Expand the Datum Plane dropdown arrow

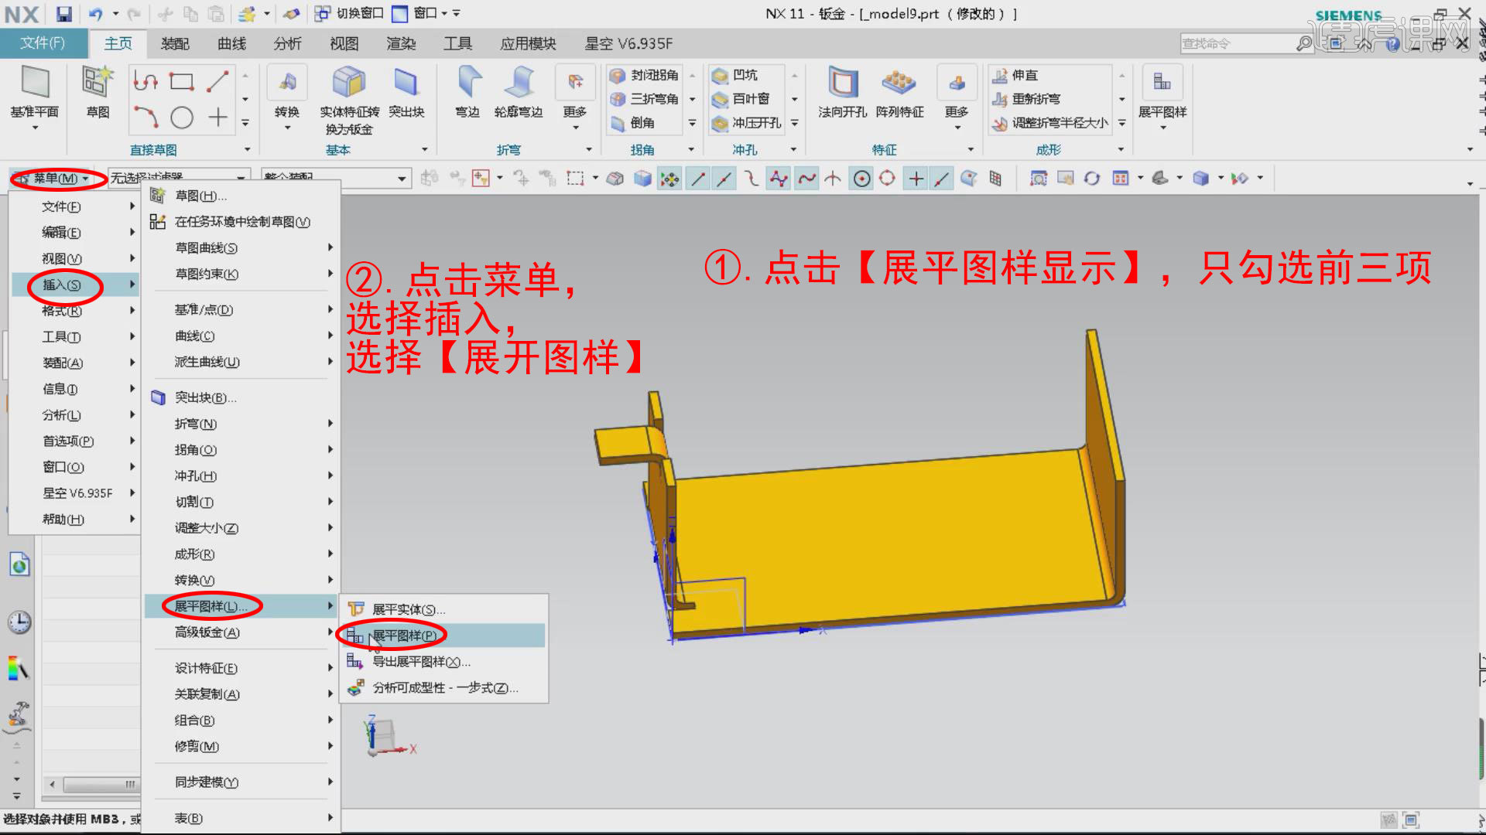pos(35,128)
